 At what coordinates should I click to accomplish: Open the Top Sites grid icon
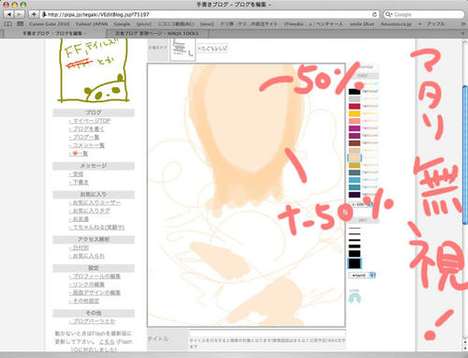point(21,23)
